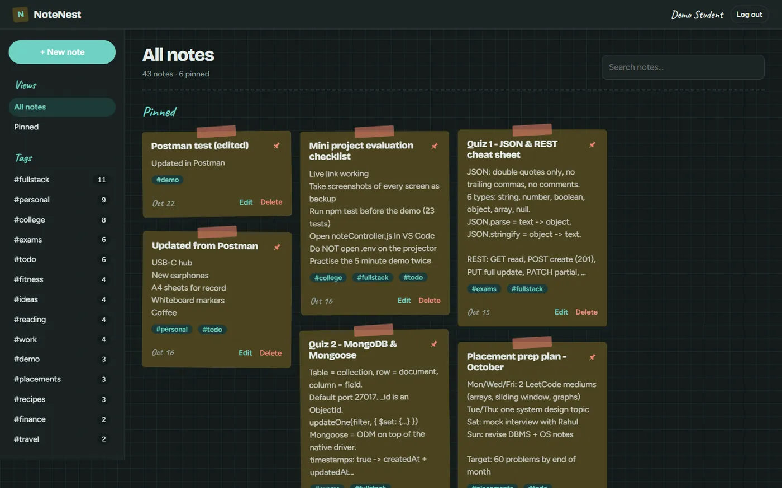
Task: Select the All notes view
Action: click(62, 107)
